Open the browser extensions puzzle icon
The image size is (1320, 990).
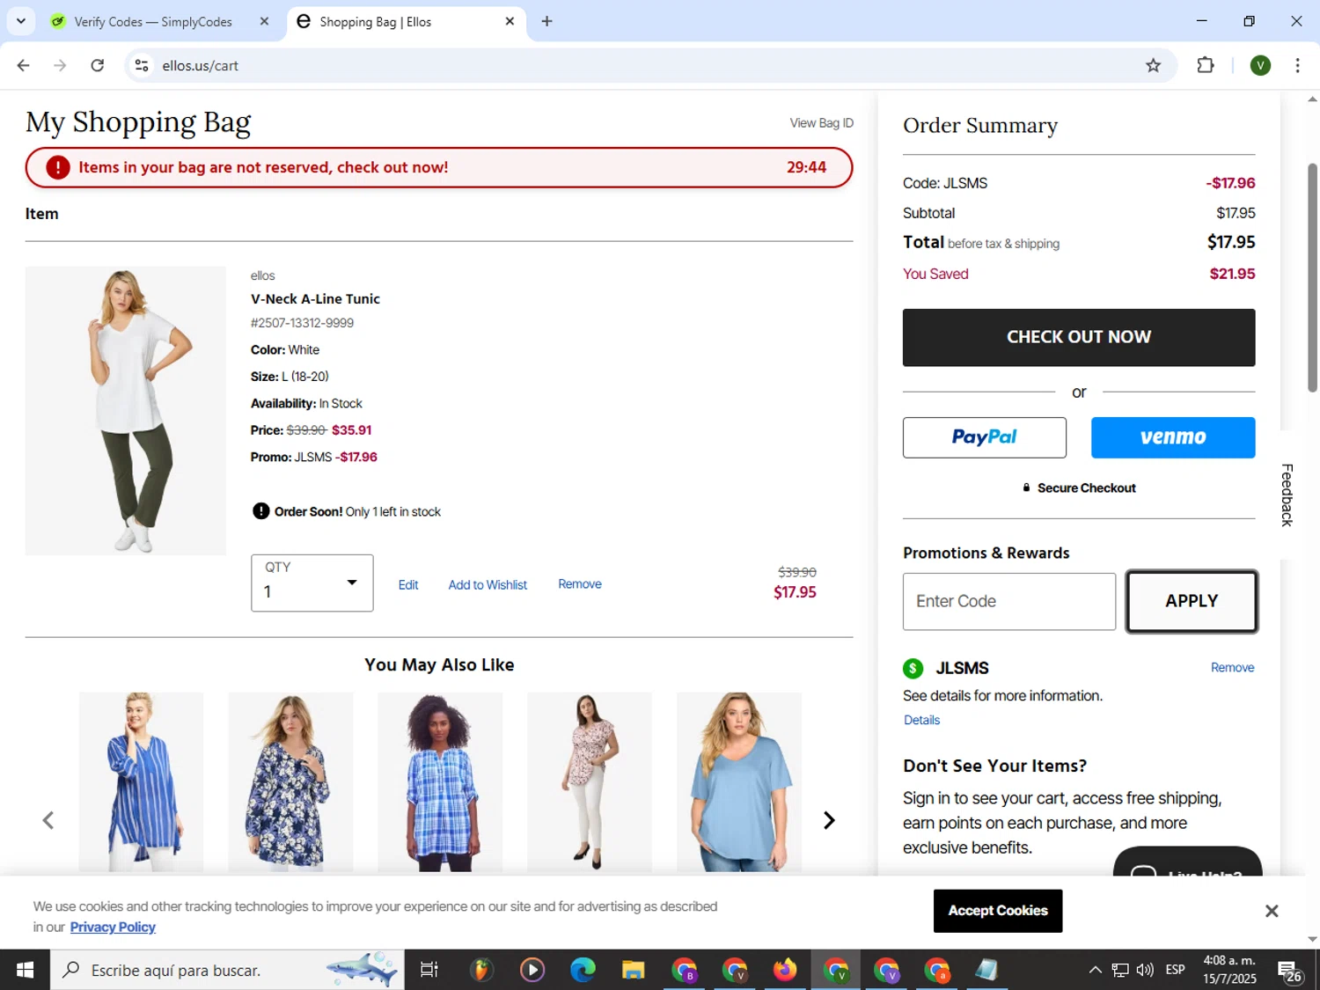point(1206,65)
